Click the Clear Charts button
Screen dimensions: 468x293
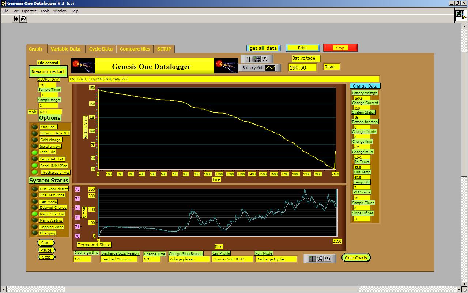click(x=356, y=257)
